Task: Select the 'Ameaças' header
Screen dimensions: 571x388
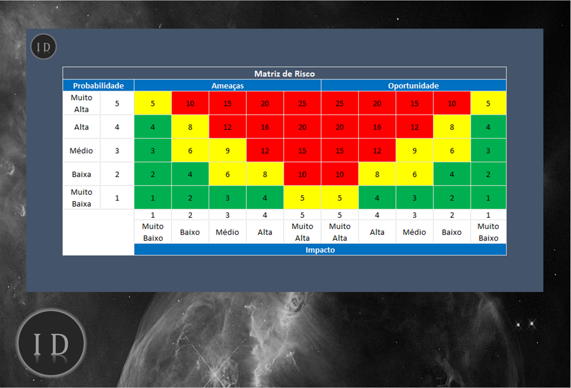Action: [x=227, y=86]
